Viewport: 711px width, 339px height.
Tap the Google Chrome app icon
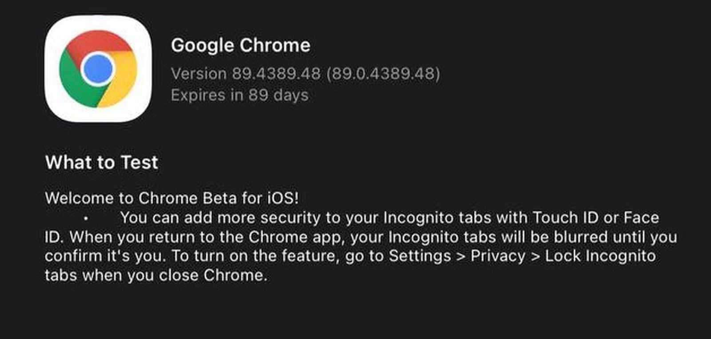[98, 69]
